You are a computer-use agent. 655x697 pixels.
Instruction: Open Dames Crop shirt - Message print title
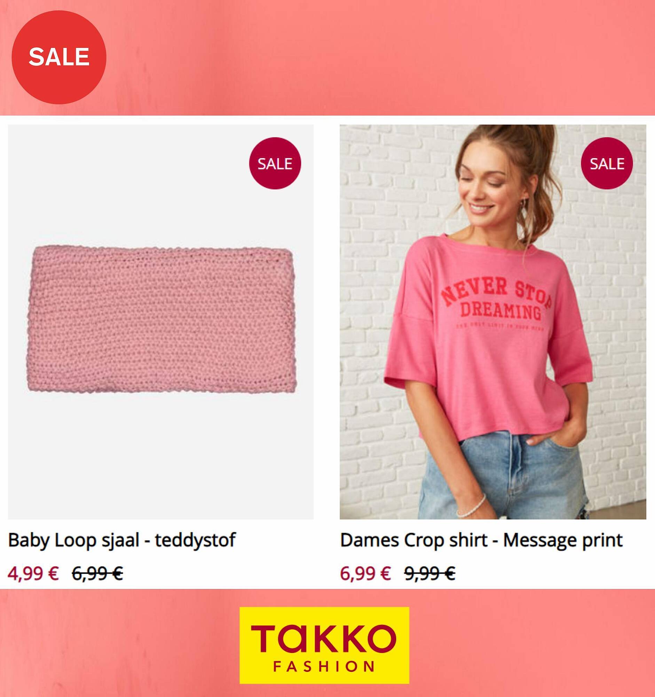(x=481, y=540)
